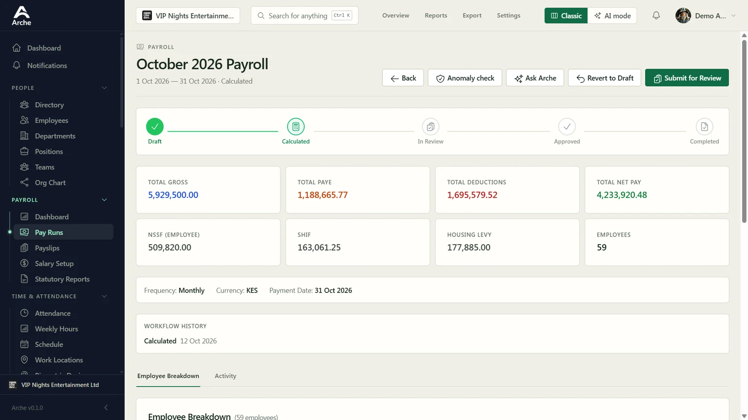The width and height of the screenshot is (748, 420).
Task: Switch to Classic mode
Action: (x=566, y=16)
